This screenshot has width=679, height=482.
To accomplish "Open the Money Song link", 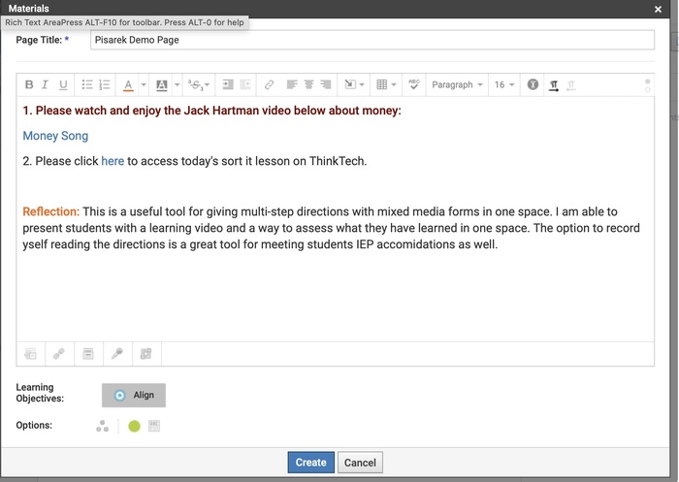I will tap(55, 136).
